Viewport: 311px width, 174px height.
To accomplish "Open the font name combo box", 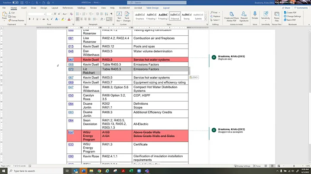I will coord(37,14).
